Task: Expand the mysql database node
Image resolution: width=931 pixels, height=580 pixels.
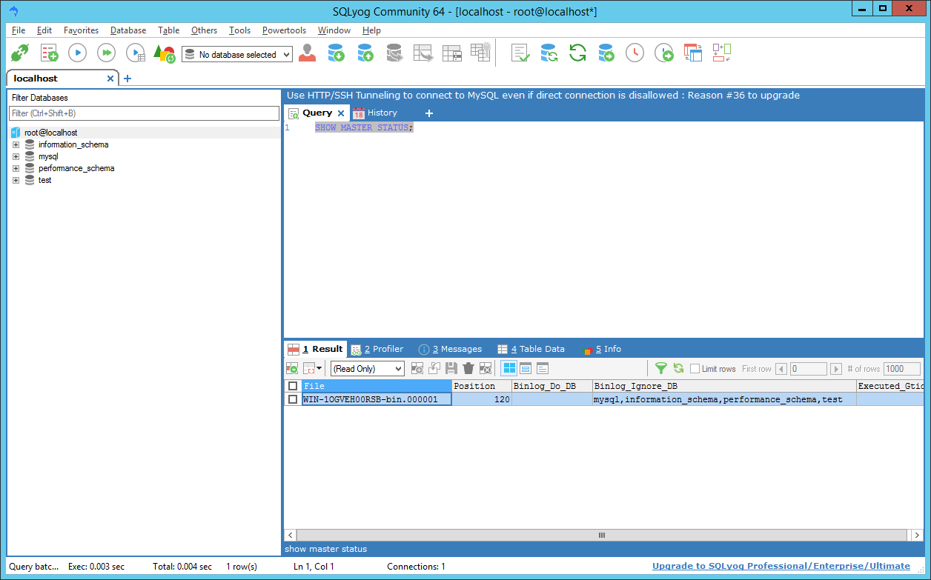Action: tap(16, 157)
